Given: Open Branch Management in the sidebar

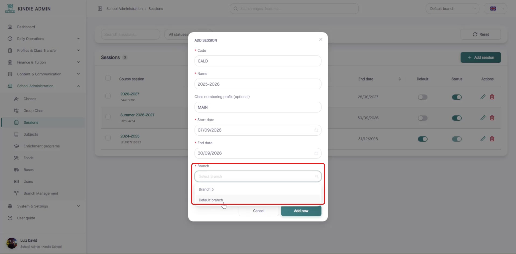Looking at the screenshot, I should pos(41,193).
